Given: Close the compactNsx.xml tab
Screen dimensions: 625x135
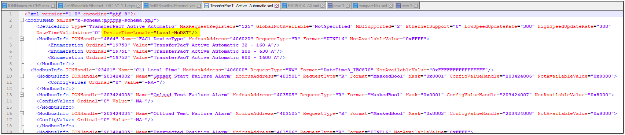Looking at the screenshot, I should click(x=390, y=6).
